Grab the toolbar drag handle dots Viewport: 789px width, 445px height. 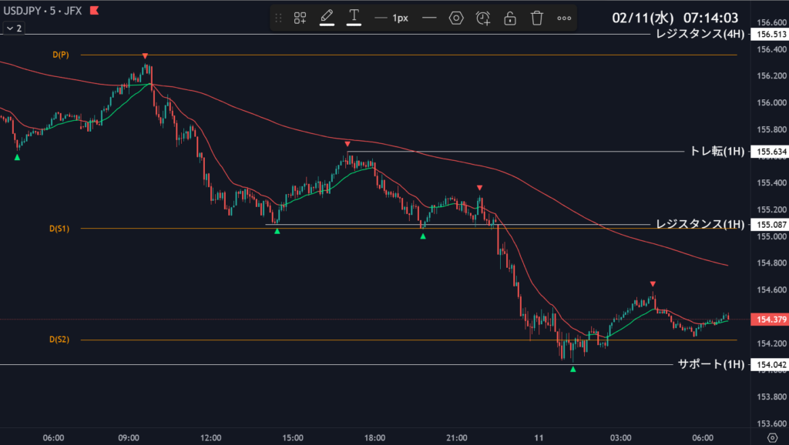coord(279,18)
